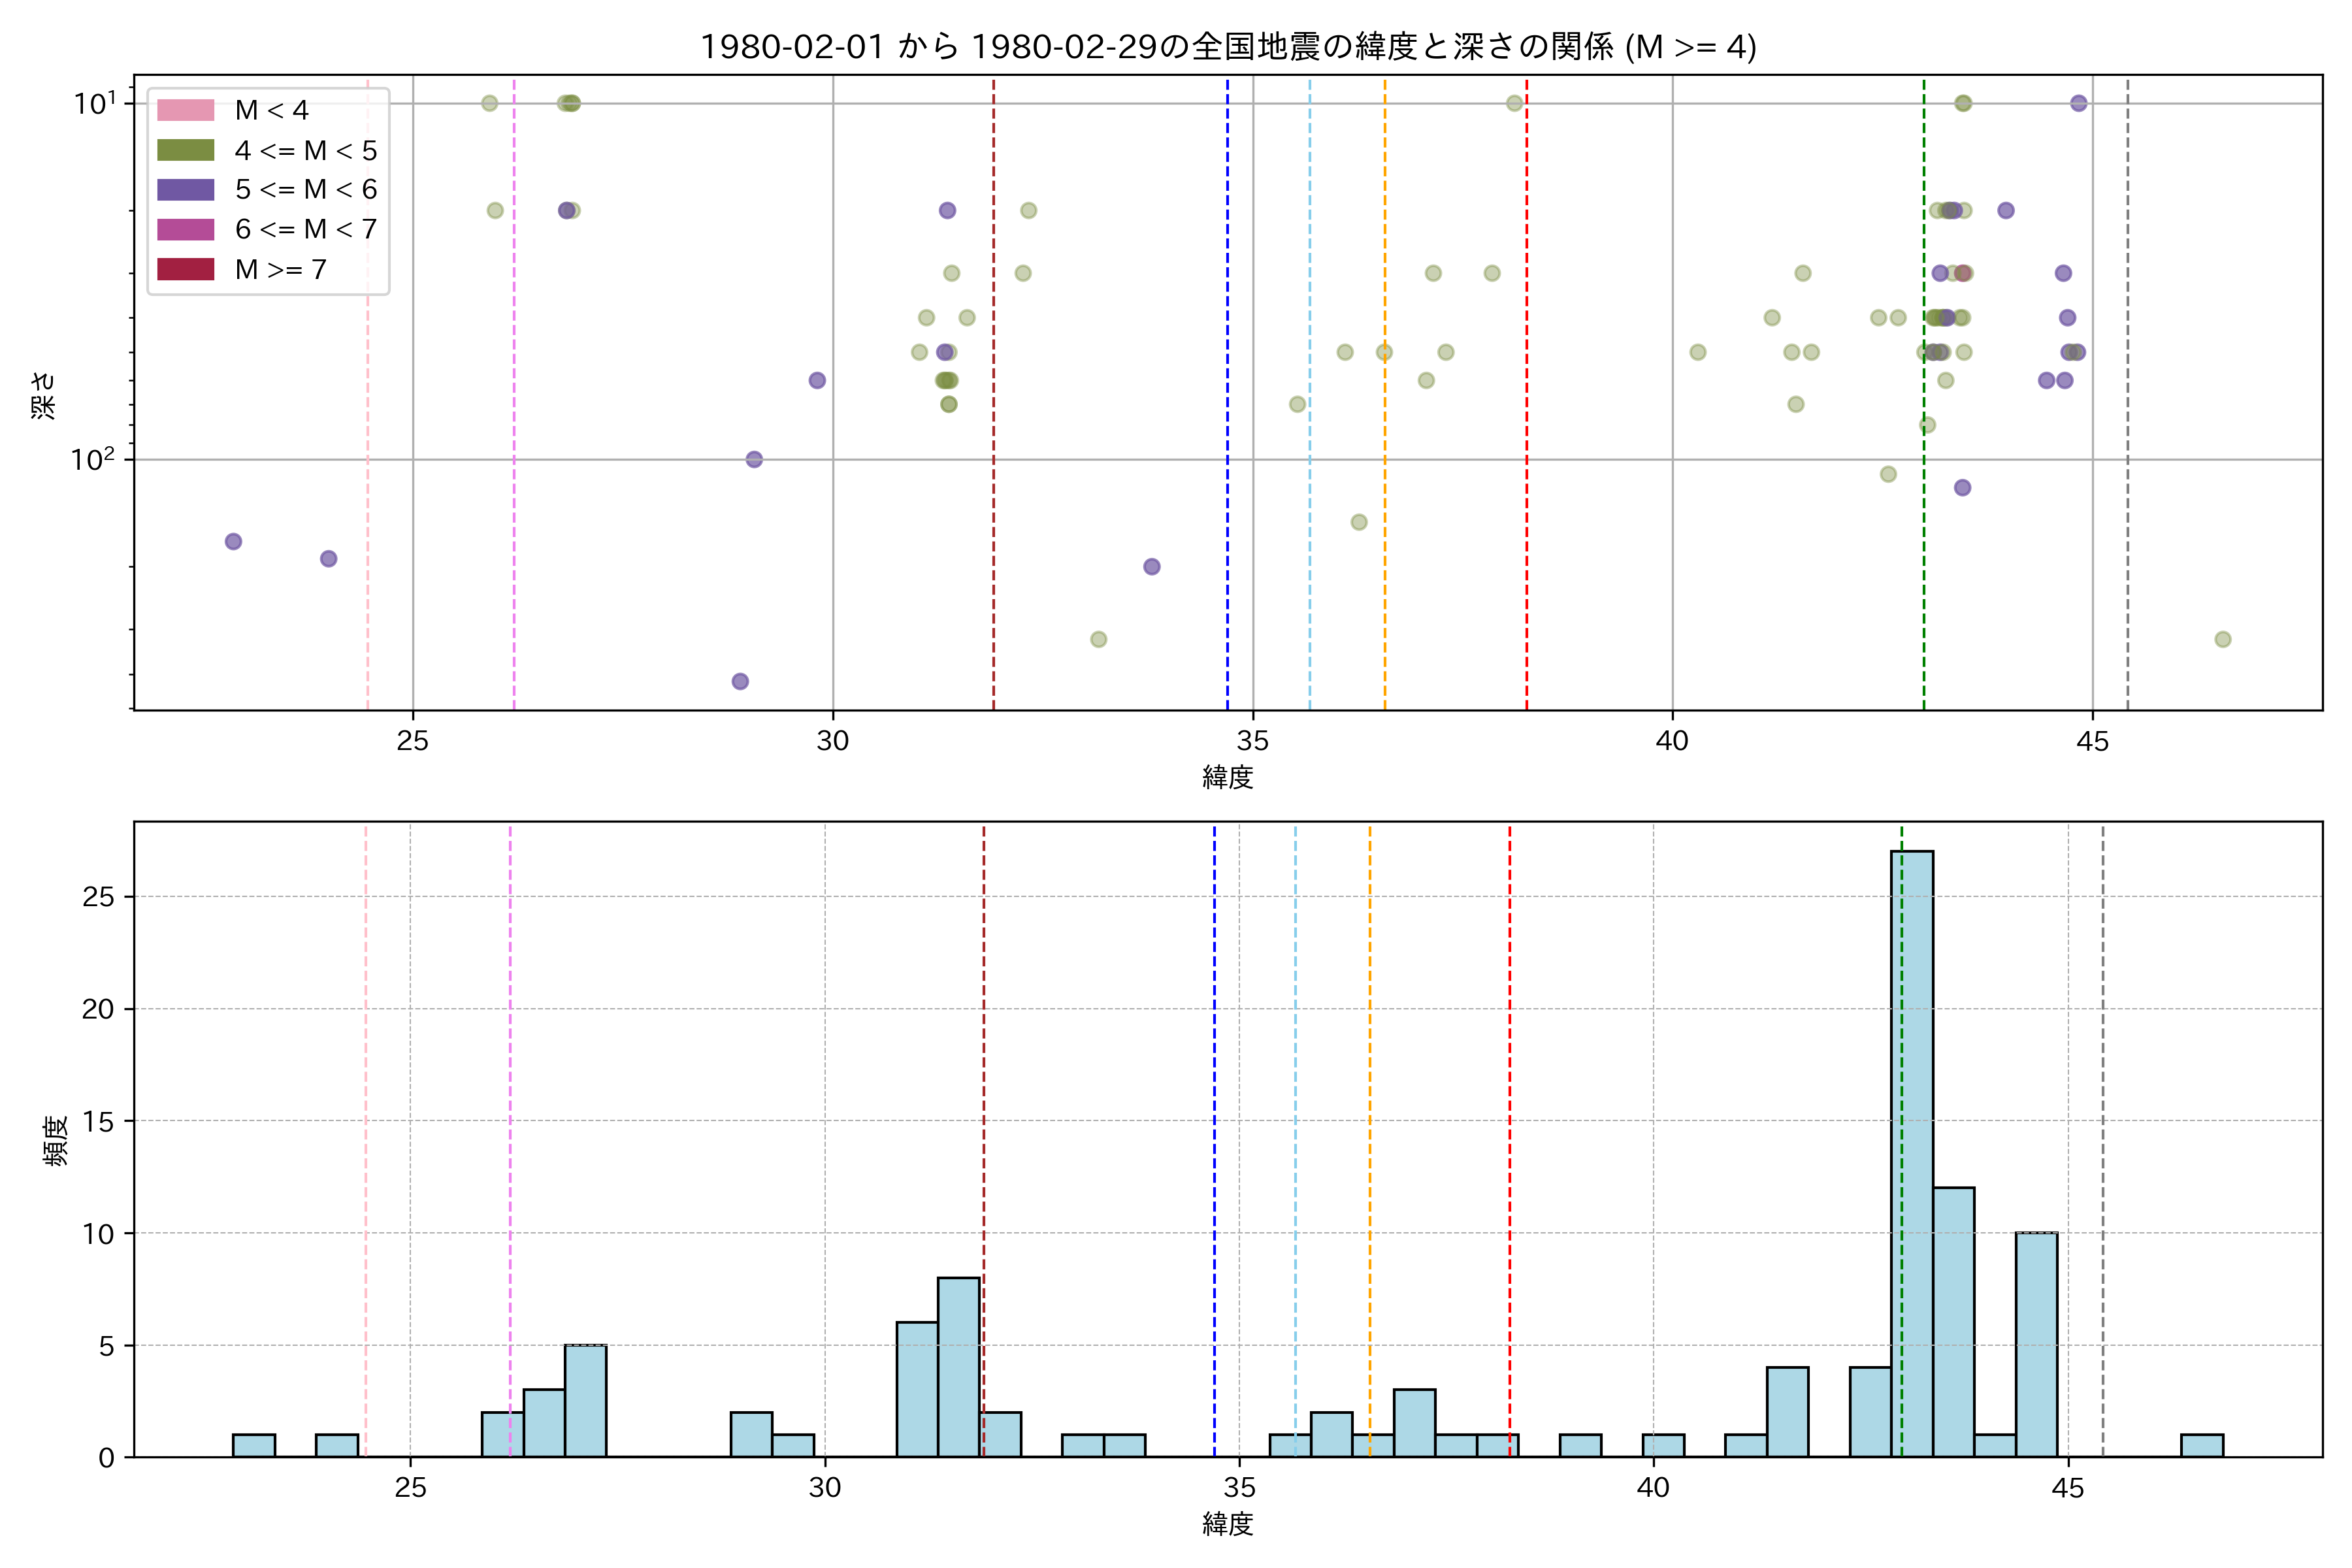Click the leftmost purple scatter point in the top plot

233,541
